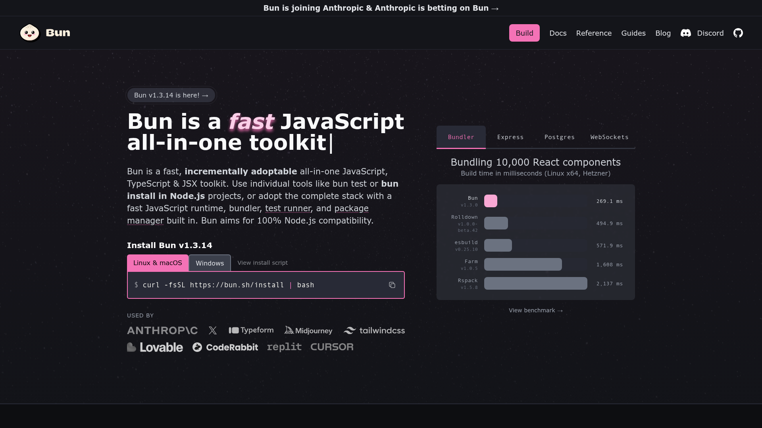Image resolution: width=762 pixels, height=428 pixels.
Task: Open the Docs navigation link
Action: 558,33
